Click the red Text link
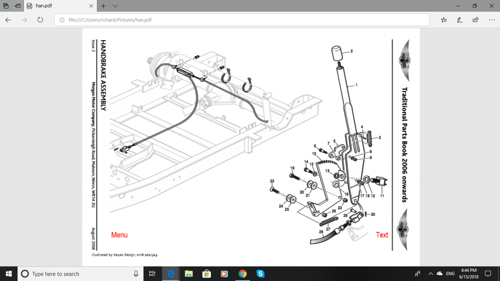The height and width of the screenshot is (281, 500). [x=382, y=235]
